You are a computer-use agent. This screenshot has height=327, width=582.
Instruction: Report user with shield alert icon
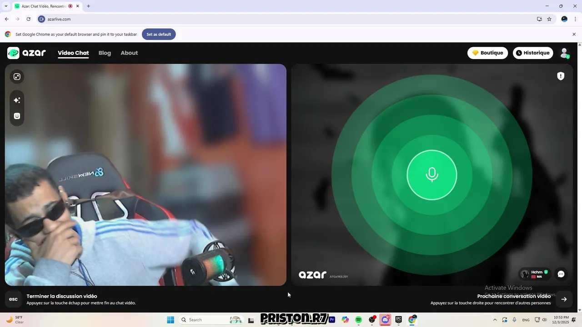coord(561,76)
